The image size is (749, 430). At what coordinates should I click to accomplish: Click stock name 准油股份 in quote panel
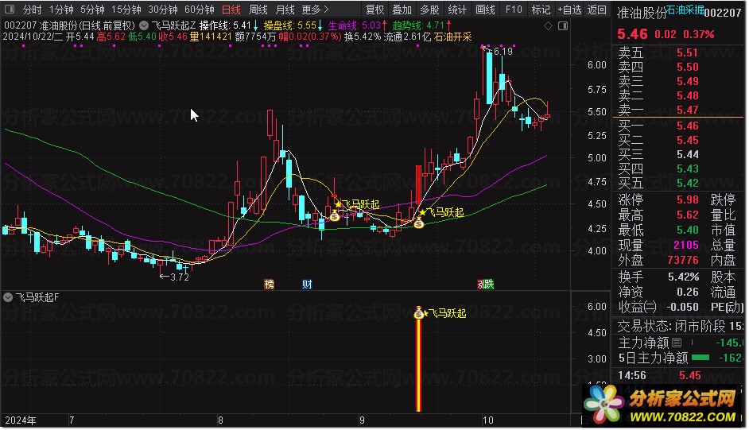tap(641, 13)
